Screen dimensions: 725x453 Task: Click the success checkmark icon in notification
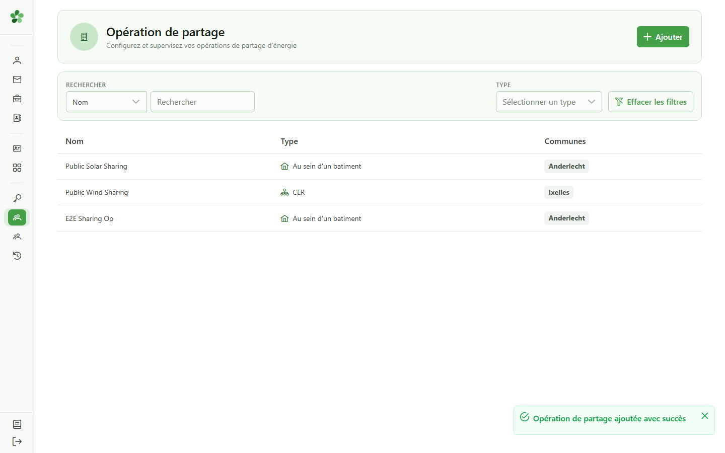[525, 417]
